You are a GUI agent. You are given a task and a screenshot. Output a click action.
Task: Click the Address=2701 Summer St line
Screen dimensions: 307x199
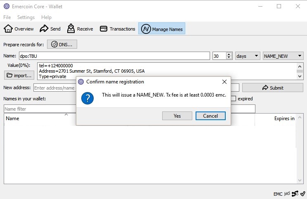92,71
